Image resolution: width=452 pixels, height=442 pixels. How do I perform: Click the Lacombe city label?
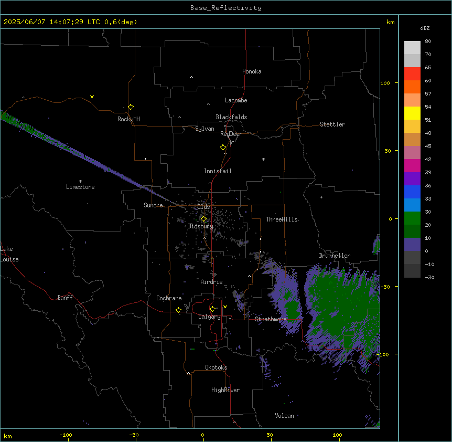tap(236, 100)
